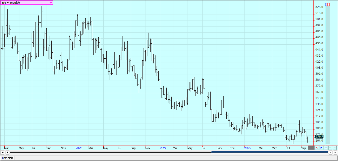Viewport: 338px width, 161px height.
Task: Click the 2024 year label on time axis
Action: (163, 148)
